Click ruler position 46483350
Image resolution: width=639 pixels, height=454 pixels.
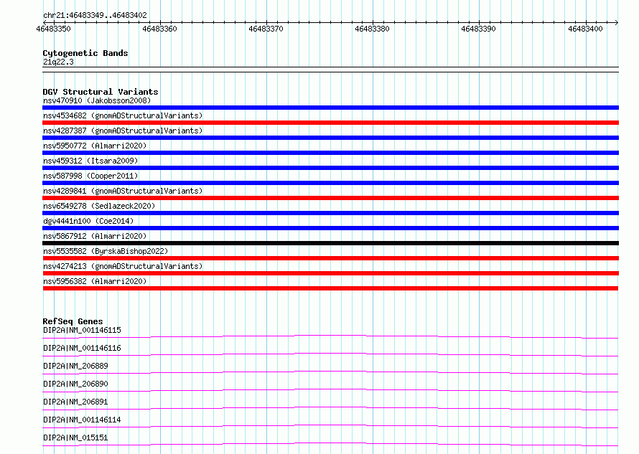(x=53, y=29)
